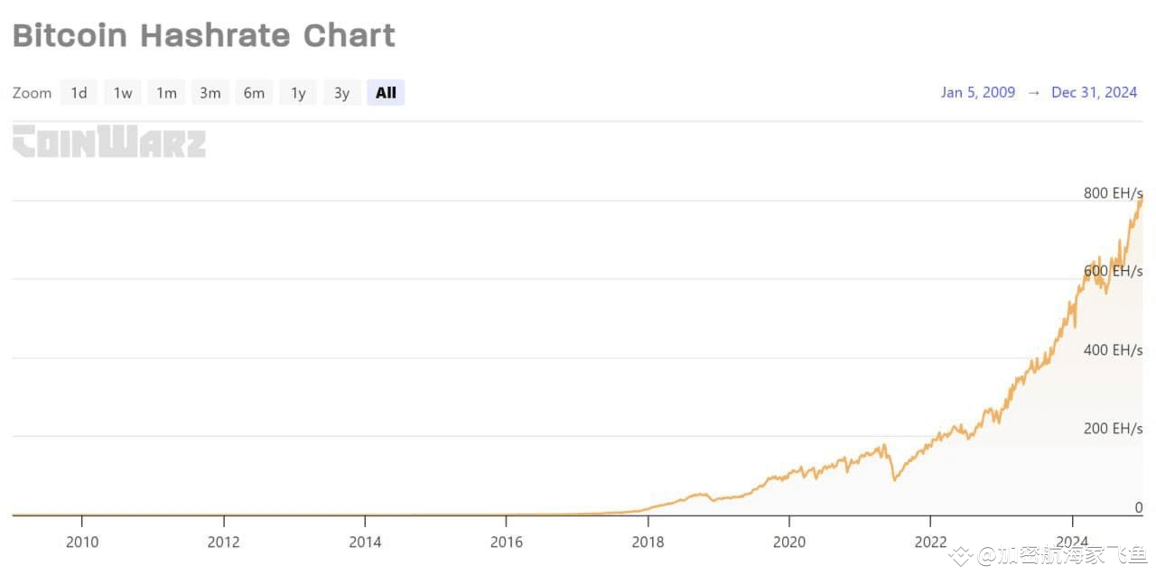Click the Bitcoin Hashrate Chart title
Viewport: 1156px width, 575px height.
pyautogui.click(x=203, y=35)
